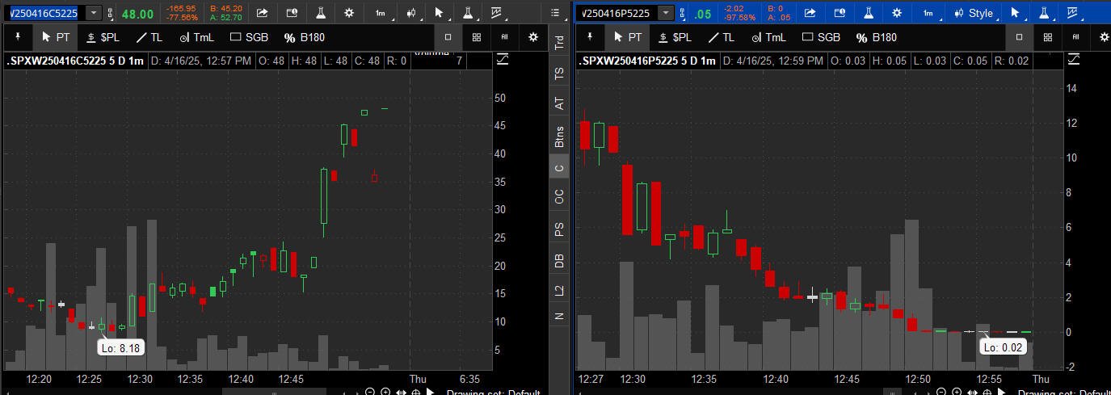
Task: Switch to the OC side tab
Action: (559, 196)
